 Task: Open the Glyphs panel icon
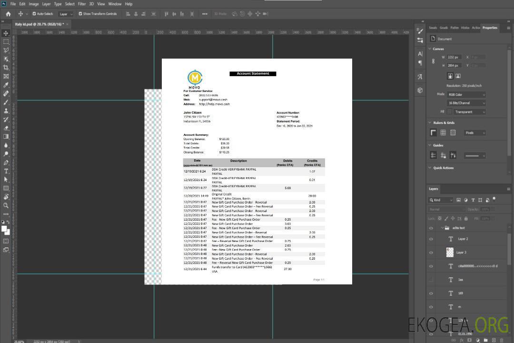click(420, 77)
